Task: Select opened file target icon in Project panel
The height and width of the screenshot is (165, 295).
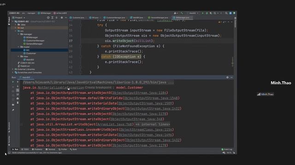Action: click(x=48, y=17)
